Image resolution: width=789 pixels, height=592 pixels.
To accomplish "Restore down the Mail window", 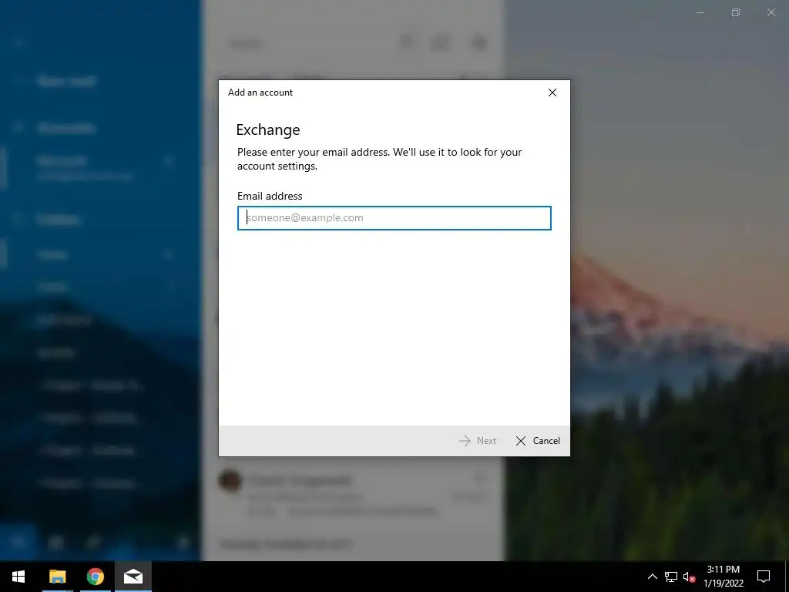I will point(736,12).
